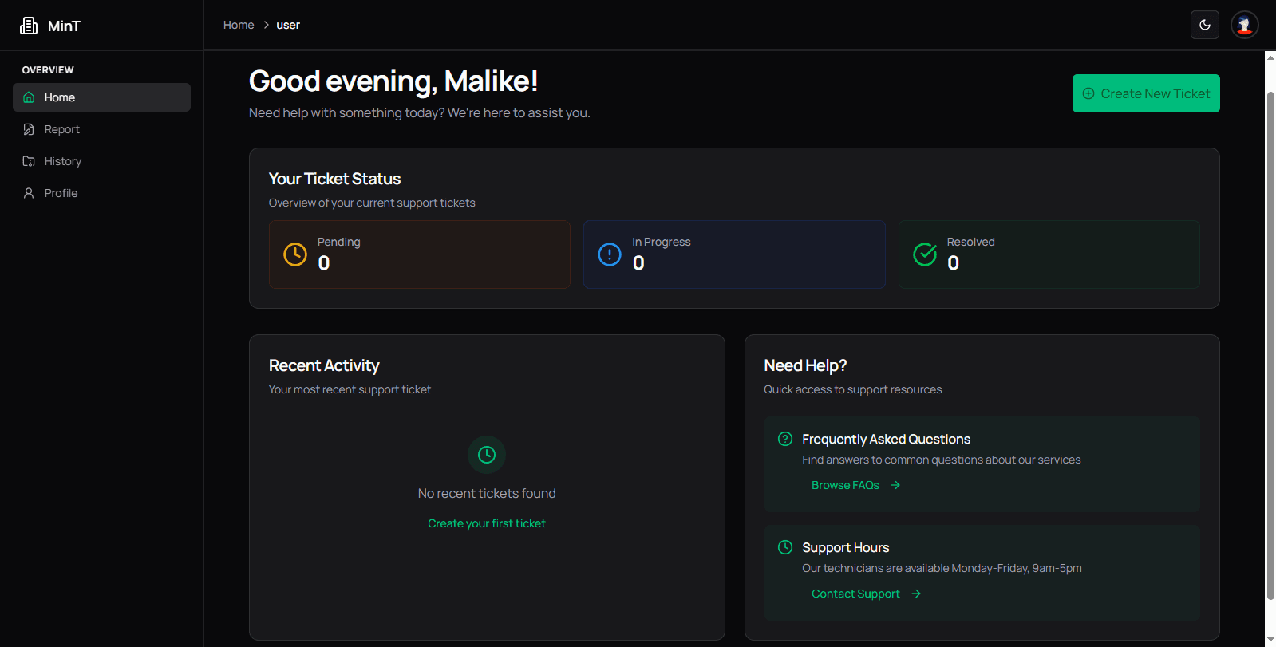Click the question mark FAQ icon

click(x=785, y=439)
